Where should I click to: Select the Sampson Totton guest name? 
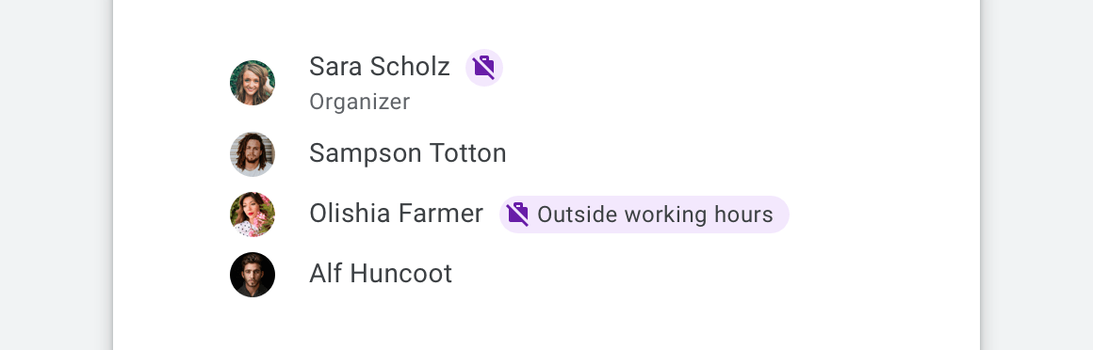point(408,153)
